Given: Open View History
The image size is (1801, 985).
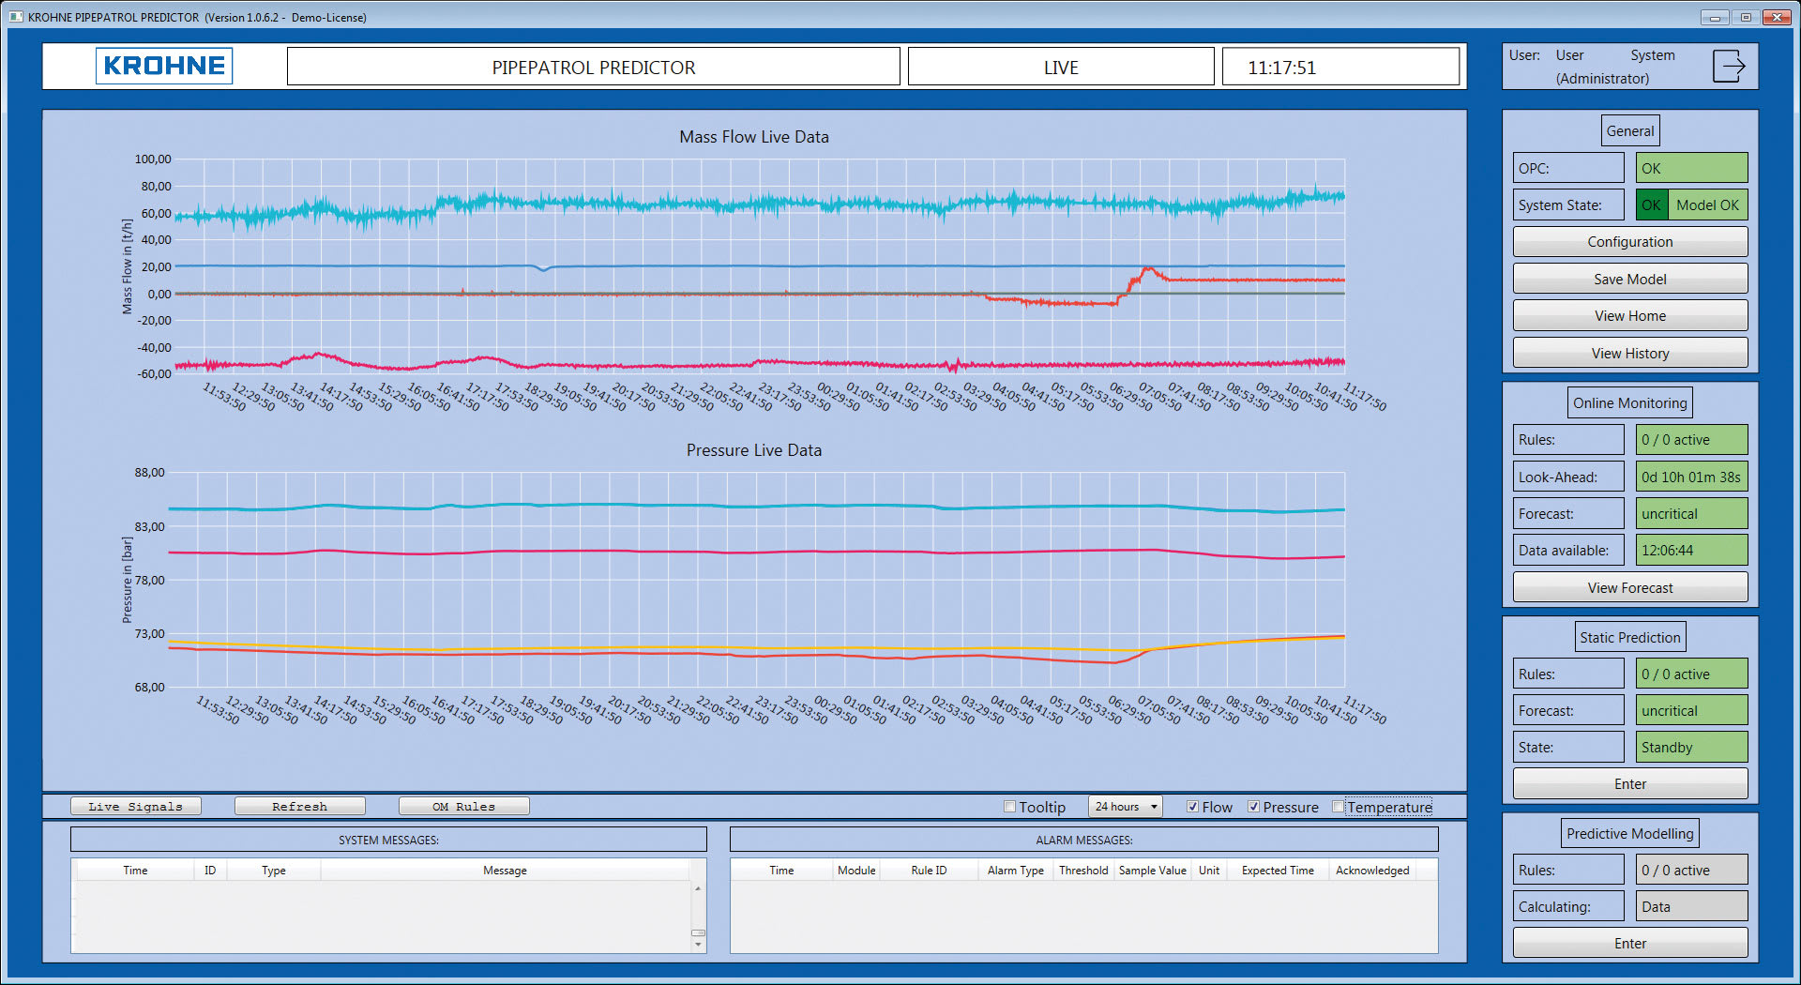Looking at the screenshot, I should [1630, 354].
